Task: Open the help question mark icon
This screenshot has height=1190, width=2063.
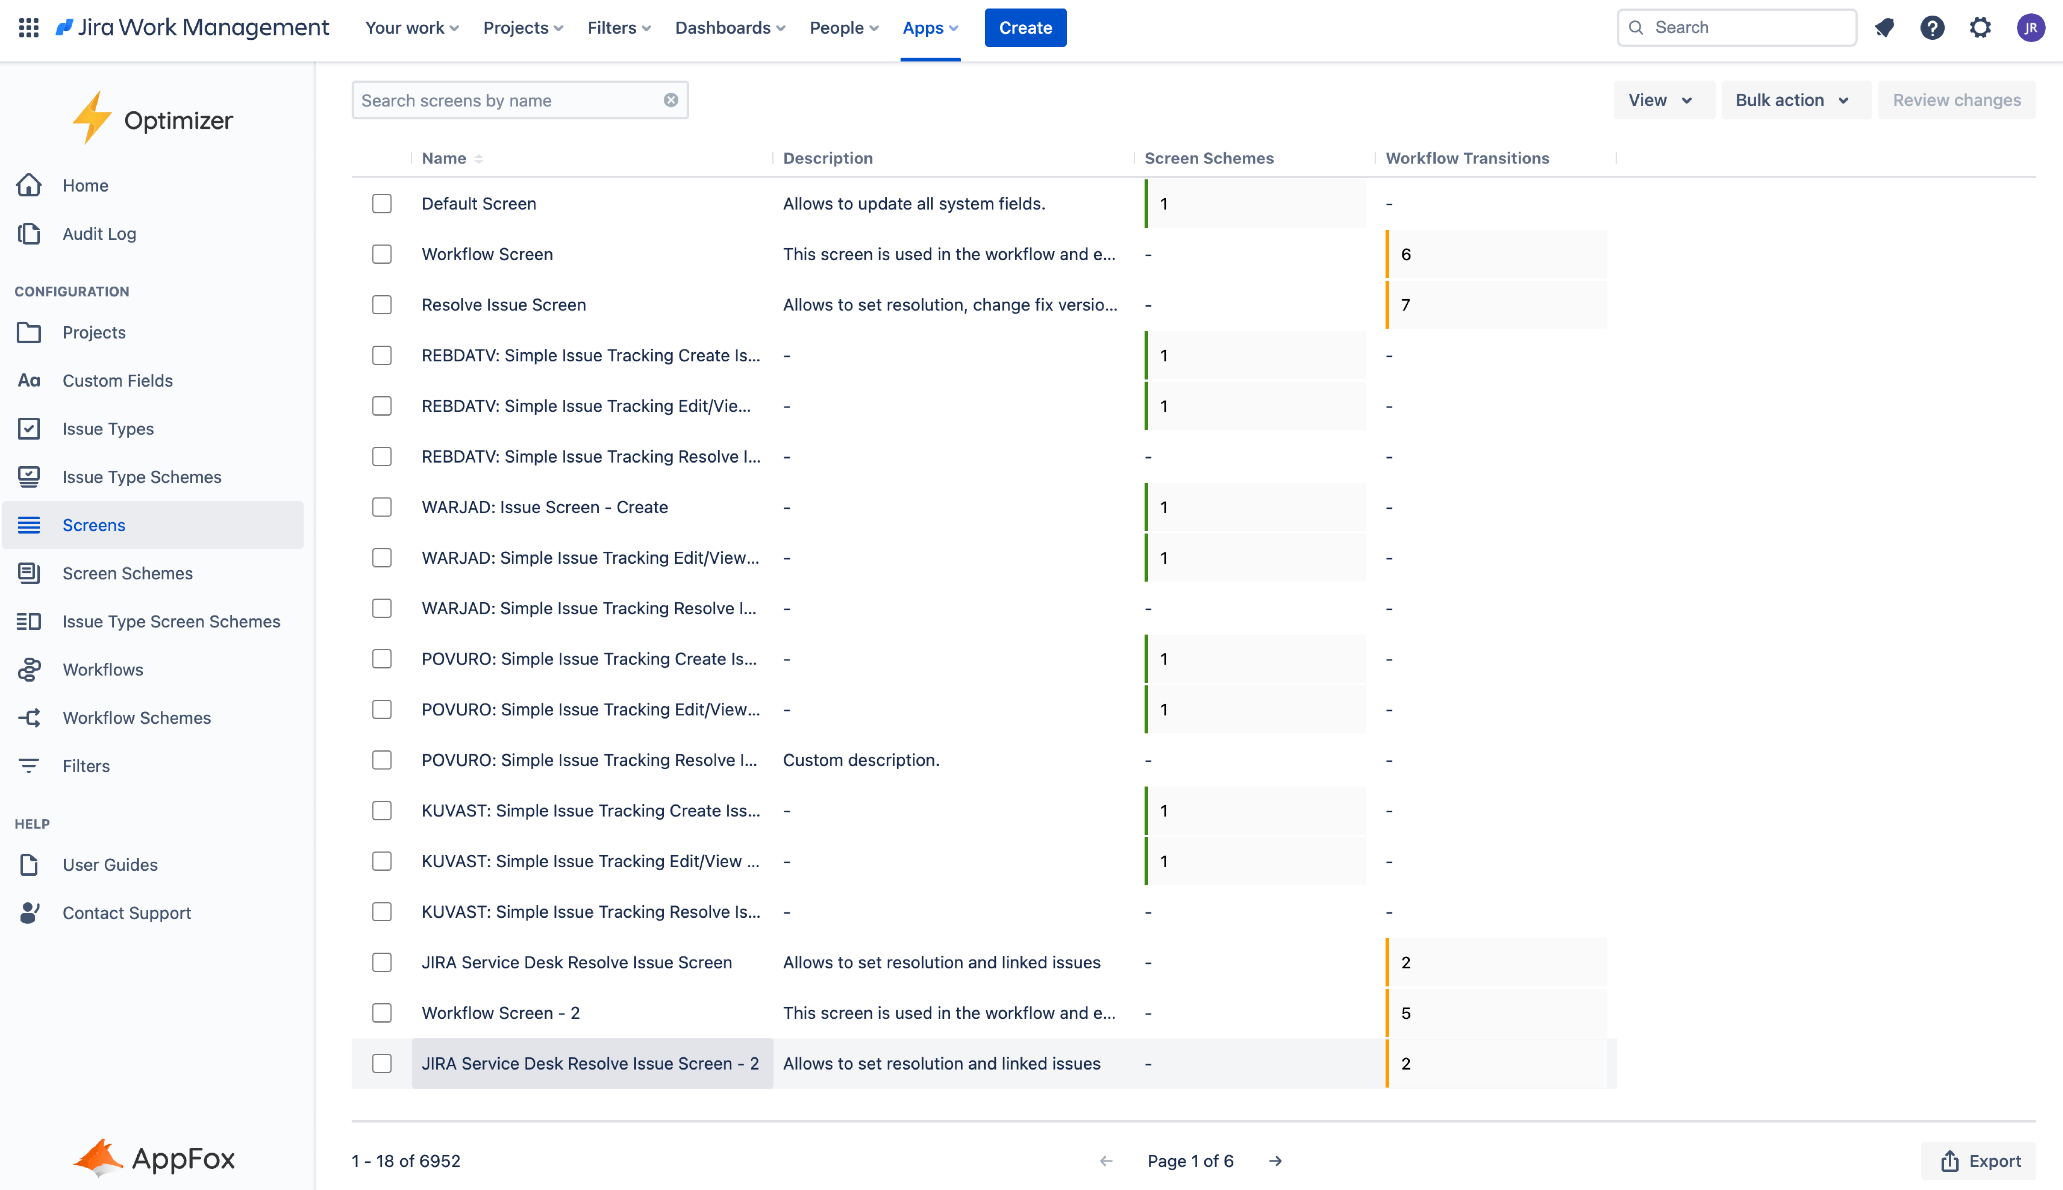Action: pos(1932,28)
